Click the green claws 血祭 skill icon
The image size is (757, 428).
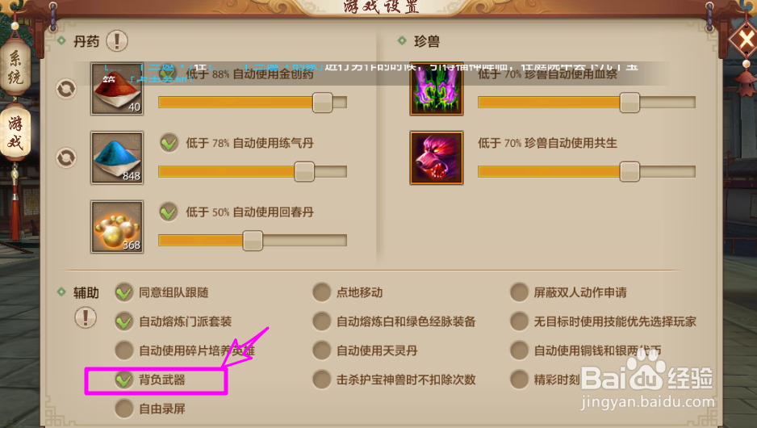[437, 89]
